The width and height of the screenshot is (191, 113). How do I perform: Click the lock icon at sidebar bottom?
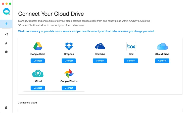click(x=6, y=108)
